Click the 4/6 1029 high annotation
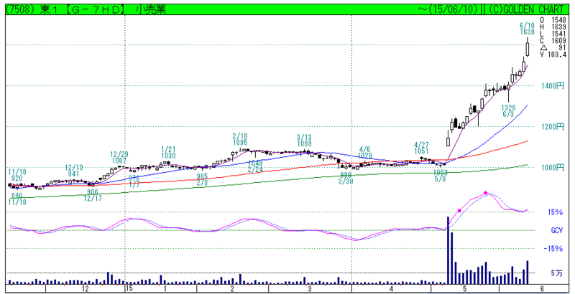This screenshot has height=294, width=575. (x=365, y=153)
